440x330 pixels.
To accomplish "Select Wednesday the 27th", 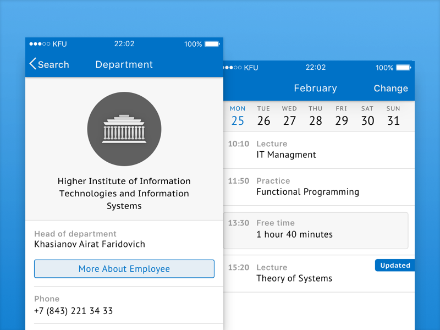I will [289, 116].
